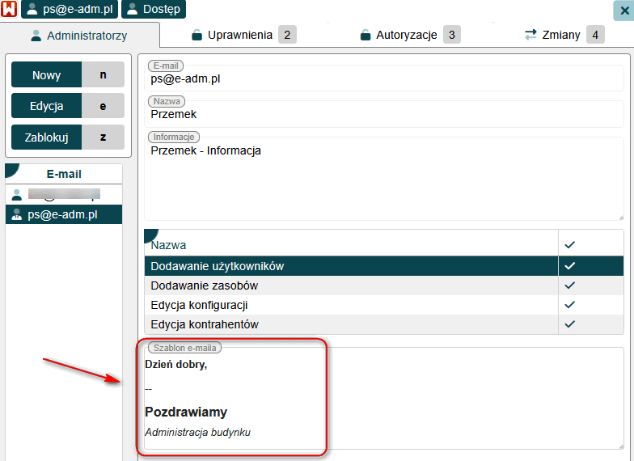Open the Dostęp access button
The image size is (634, 461).
coord(153,10)
